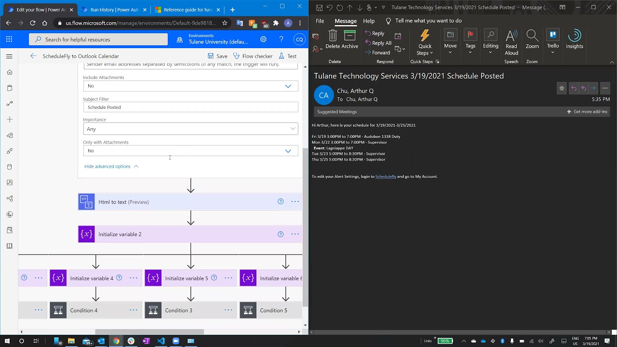Toggle the left navigation hamburger menu
The image size is (617, 347).
[9, 56]
